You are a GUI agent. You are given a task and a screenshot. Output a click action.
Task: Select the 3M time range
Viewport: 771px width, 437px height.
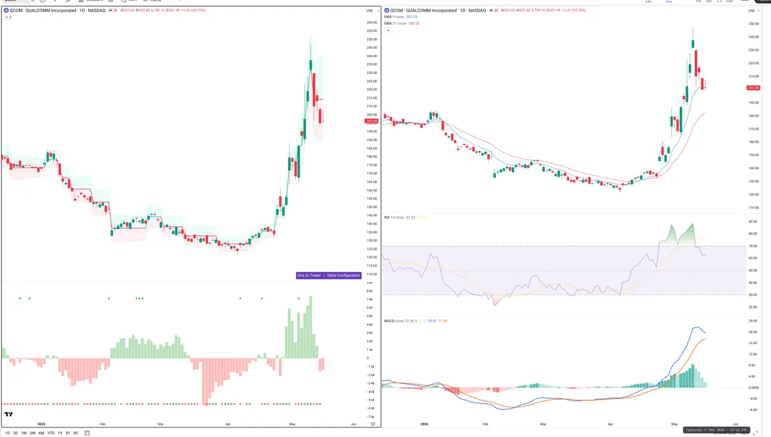point(33,433)
